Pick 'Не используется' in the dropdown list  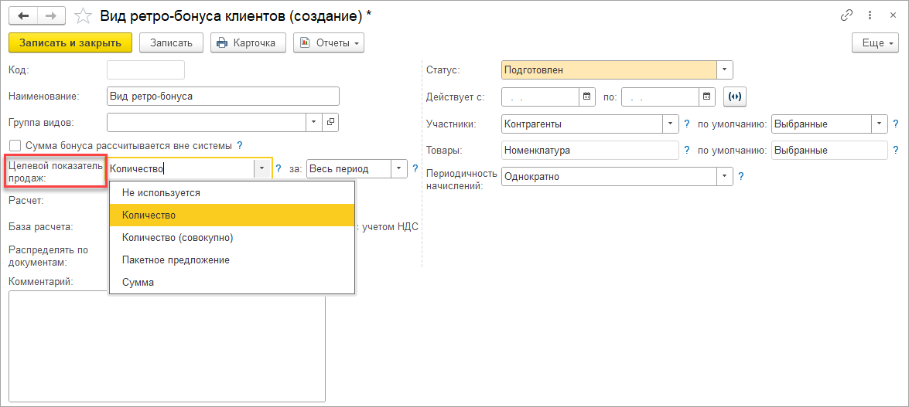coord(161,193)
